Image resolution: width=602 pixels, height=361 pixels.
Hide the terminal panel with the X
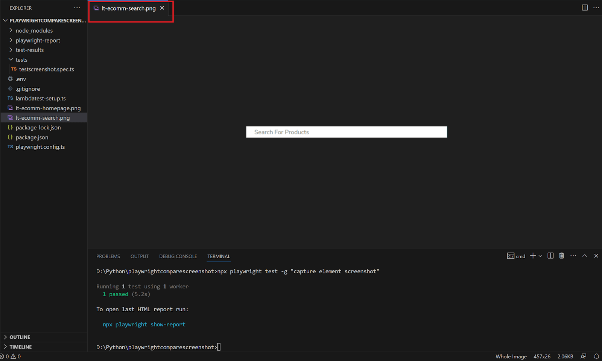pos(596,256)
